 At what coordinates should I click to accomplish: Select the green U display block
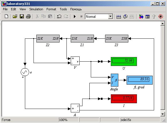click(x=124, y=61)
